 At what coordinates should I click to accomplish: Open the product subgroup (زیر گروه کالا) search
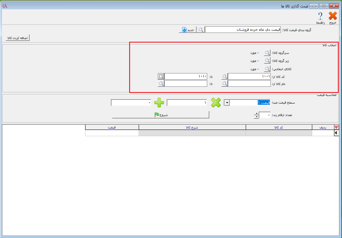267,61
